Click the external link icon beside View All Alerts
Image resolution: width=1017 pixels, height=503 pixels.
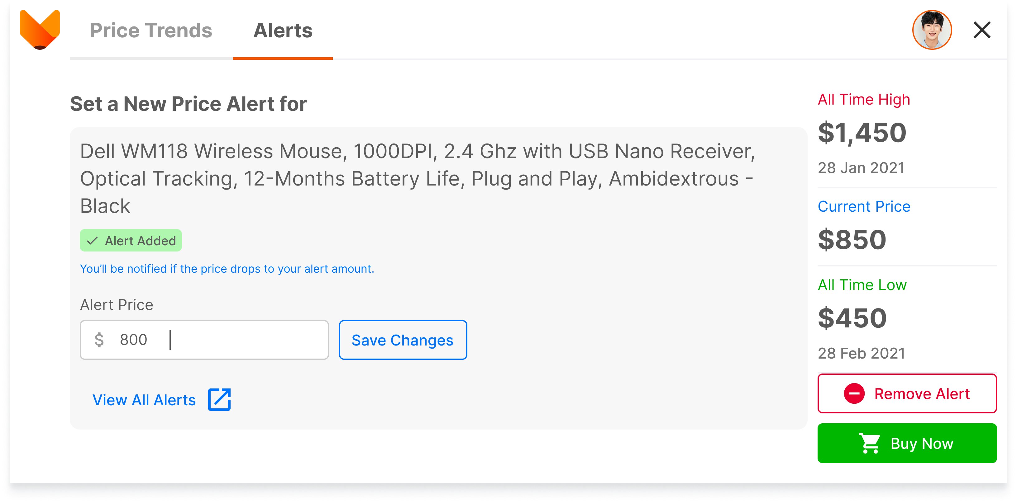pos(219,399)
